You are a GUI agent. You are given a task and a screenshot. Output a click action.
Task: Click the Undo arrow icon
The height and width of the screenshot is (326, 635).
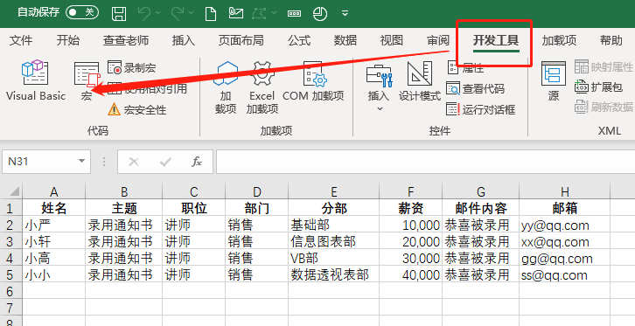tap(144, 13)
